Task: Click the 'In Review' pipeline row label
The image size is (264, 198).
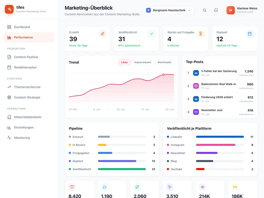Action: click(79, 145)
